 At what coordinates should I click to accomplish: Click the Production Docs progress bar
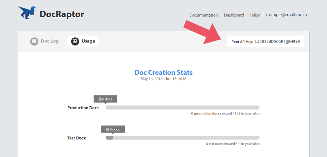tap(183, 108)
